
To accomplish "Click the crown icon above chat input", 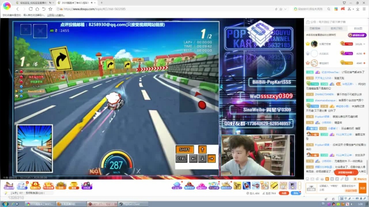I will (322, 179).
